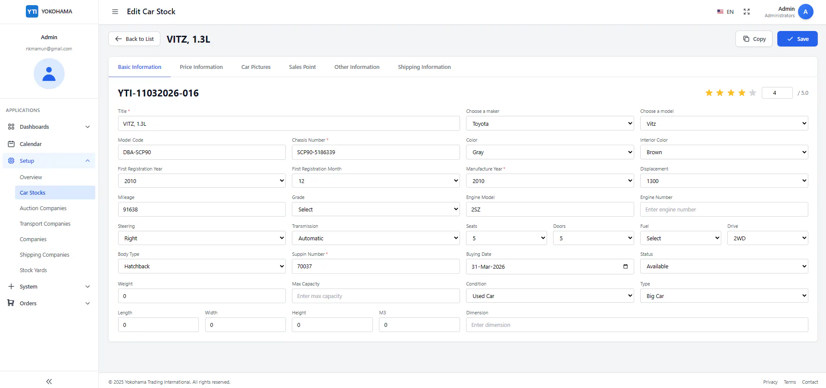Focus the Engine Number field
The height and width of the screenshot is (388, 826).
click(724, 209)
